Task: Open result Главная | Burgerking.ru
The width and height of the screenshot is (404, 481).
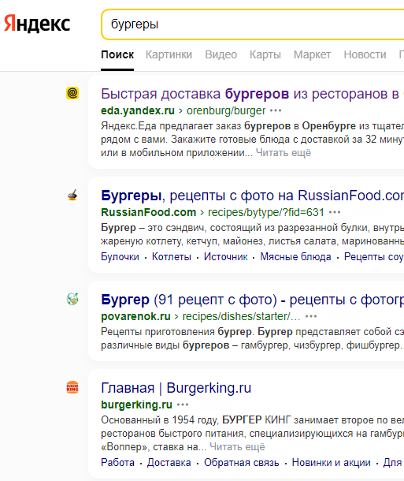Action: click(x=176, y=388)
